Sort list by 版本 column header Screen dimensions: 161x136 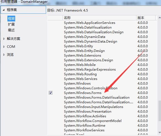click(x=146, y=18)
